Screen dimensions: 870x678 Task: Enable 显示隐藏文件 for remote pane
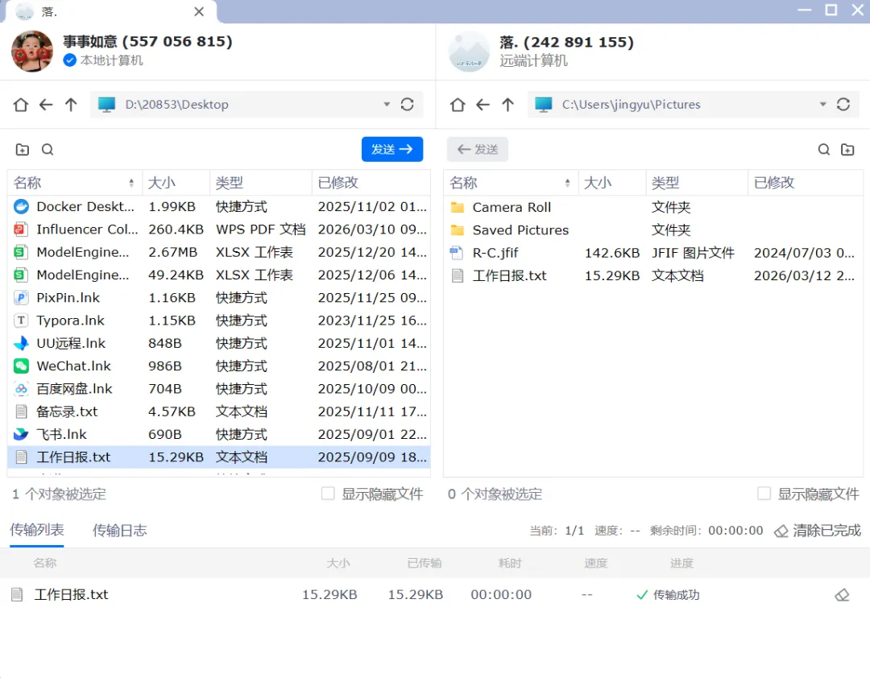pos(764,494)
